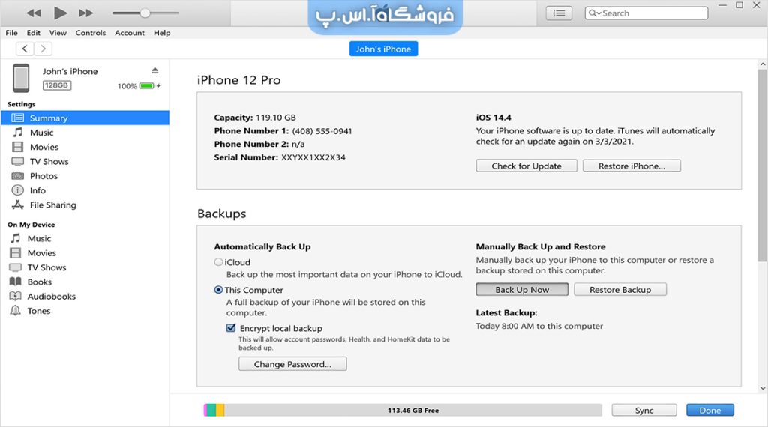Select the iCloud backup radio button

[x=218, y=262]
